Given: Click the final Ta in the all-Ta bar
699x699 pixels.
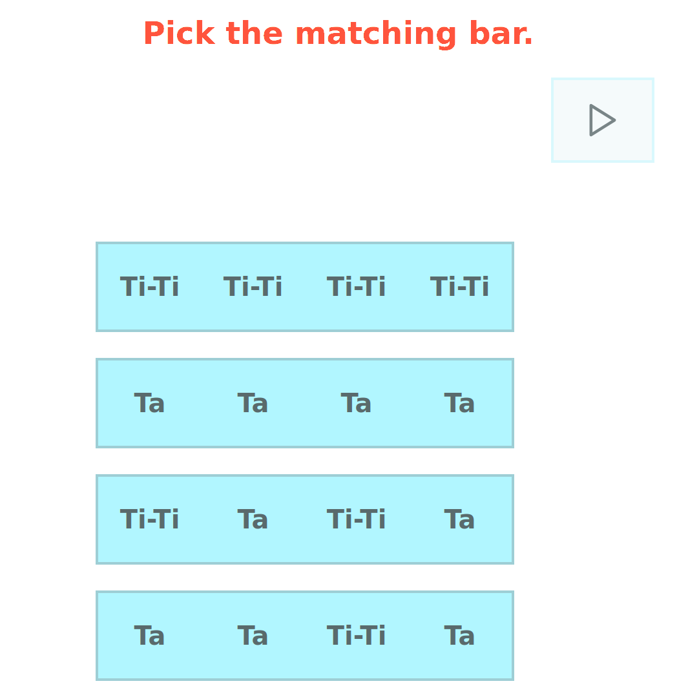Looking at the screenshot, I should (459, 403).
